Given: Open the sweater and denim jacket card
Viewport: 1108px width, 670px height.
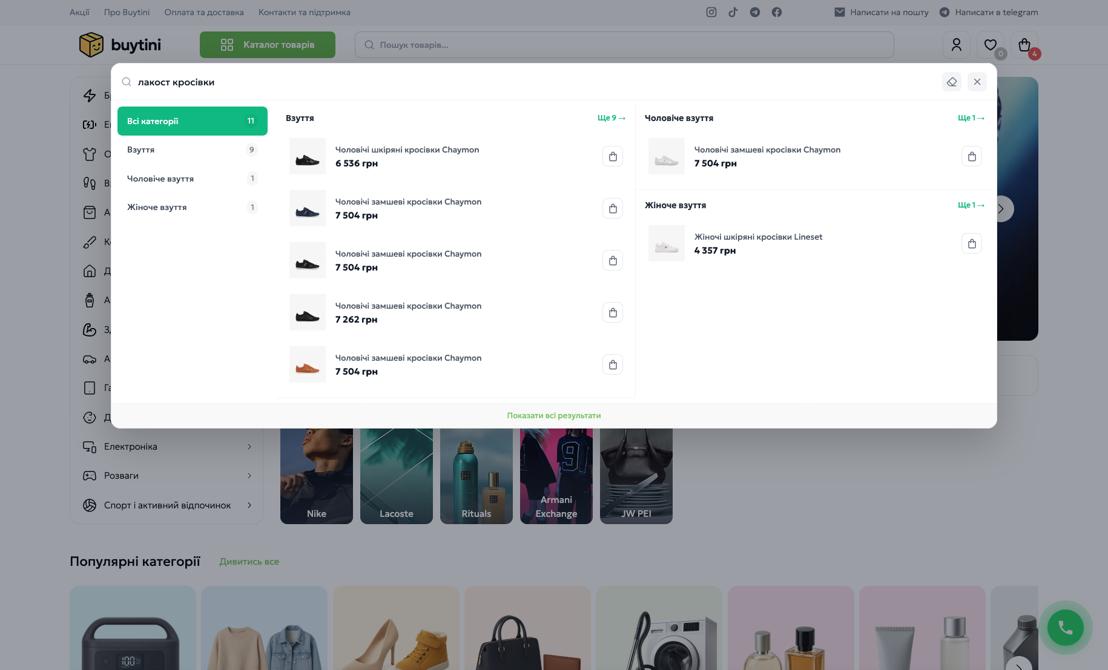Looking at the screenshot, I should 264,628.
